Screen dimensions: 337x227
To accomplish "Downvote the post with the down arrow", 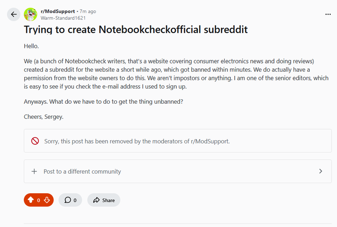I will [47, 200].
